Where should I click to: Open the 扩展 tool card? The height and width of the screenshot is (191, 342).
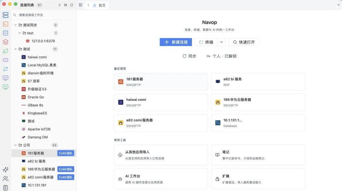click(x=258, y=179)
